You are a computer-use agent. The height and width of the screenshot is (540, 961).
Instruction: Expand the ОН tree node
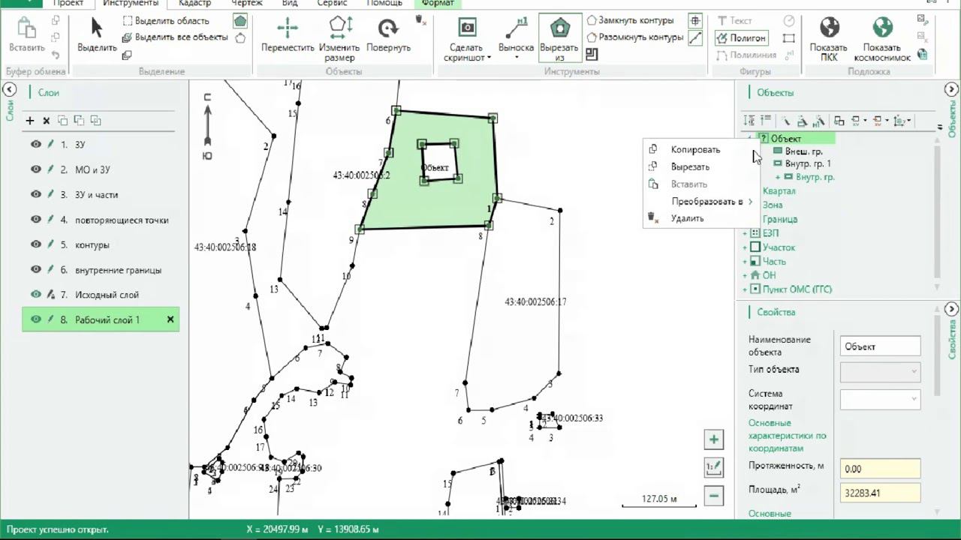(745, 276)
